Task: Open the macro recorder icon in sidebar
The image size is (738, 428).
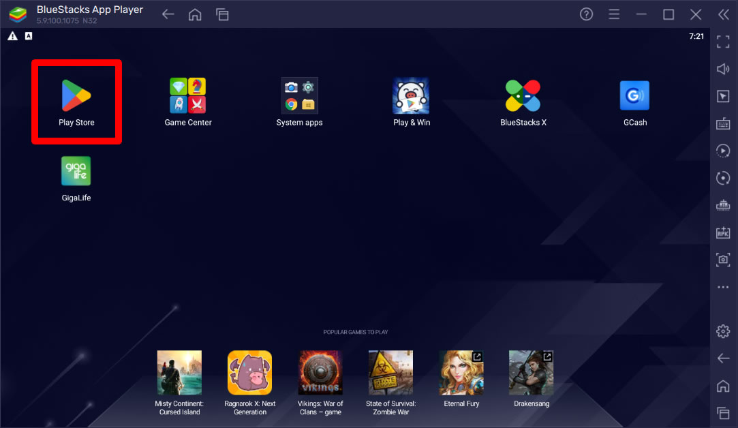Action: tap(723, 151)
